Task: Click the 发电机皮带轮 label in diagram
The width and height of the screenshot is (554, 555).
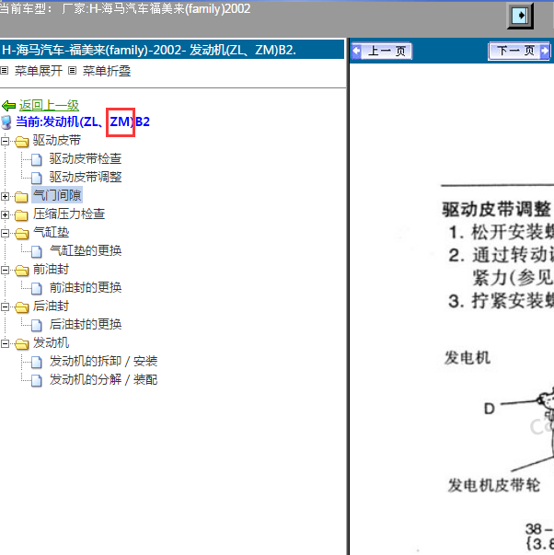Action: pyautogui.click(x=494, y=485)
